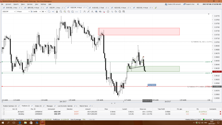Open the Orders (4) tab

point(38,106)
